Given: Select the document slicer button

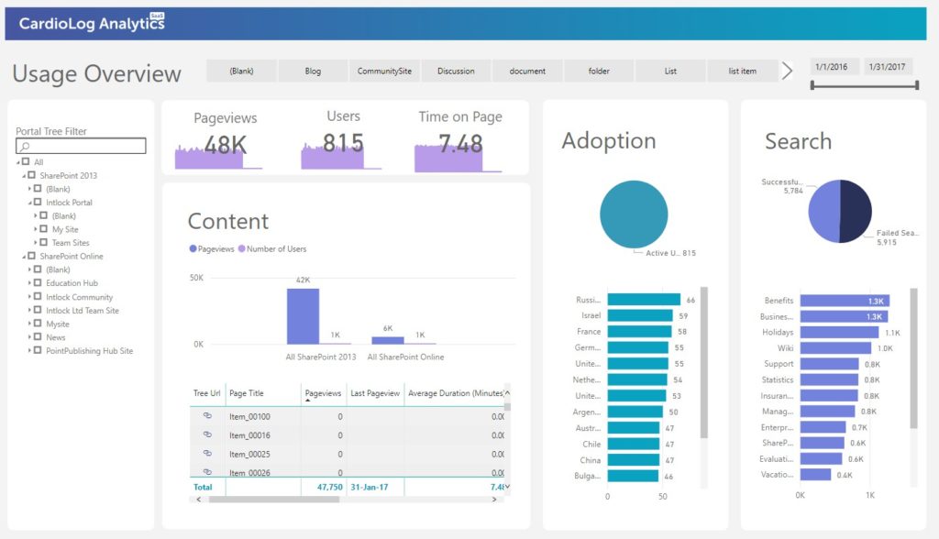Looking at the screenshot, I should pyautogui.click(x=527, y=71).
